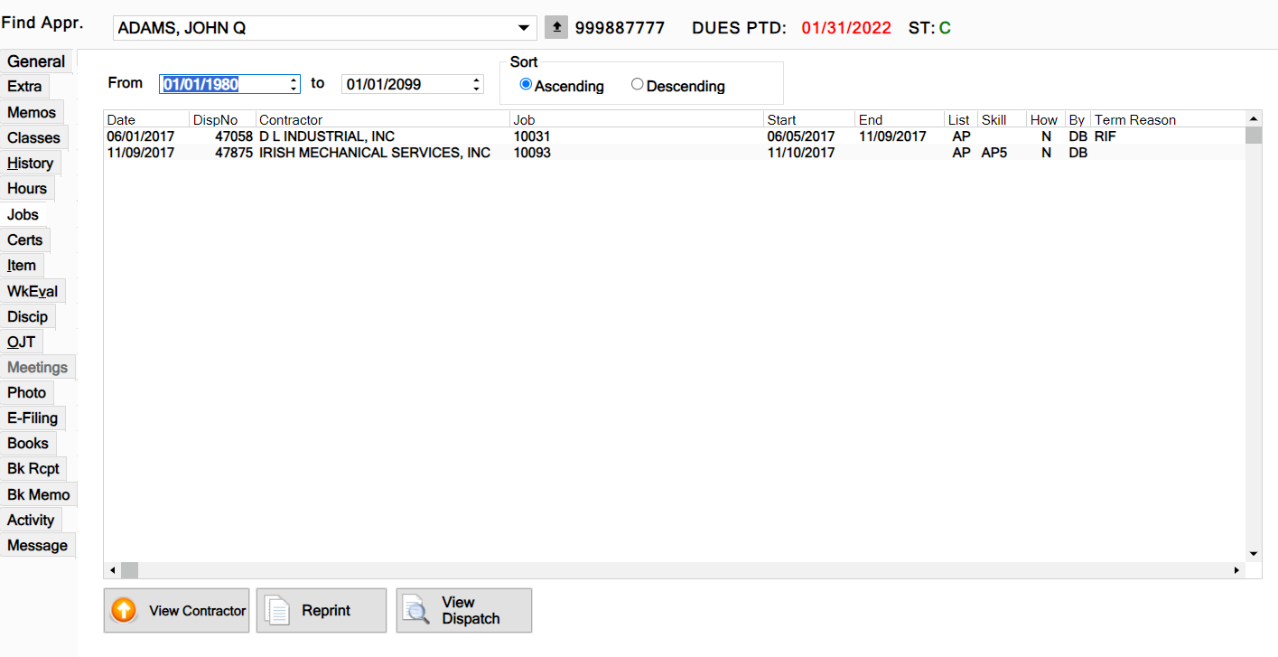1278x657 pixels.
Task: Select the IRISH MECHANICAL SERVICES row
Action: [x=374, y=153]
